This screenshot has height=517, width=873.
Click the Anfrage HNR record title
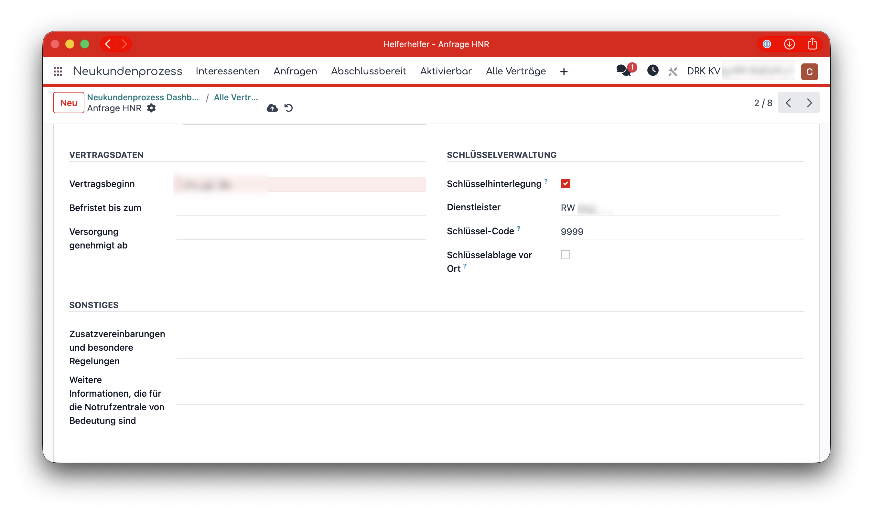[x=114, y=108]
